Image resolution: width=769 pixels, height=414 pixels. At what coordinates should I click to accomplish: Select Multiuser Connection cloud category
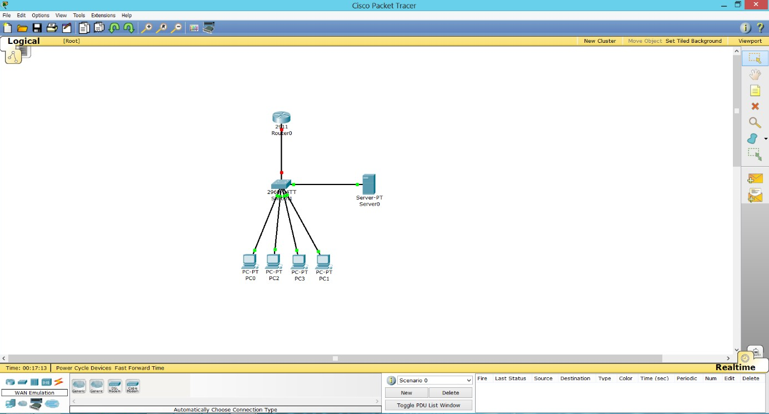pyautogui.click(x=52, y=404)
